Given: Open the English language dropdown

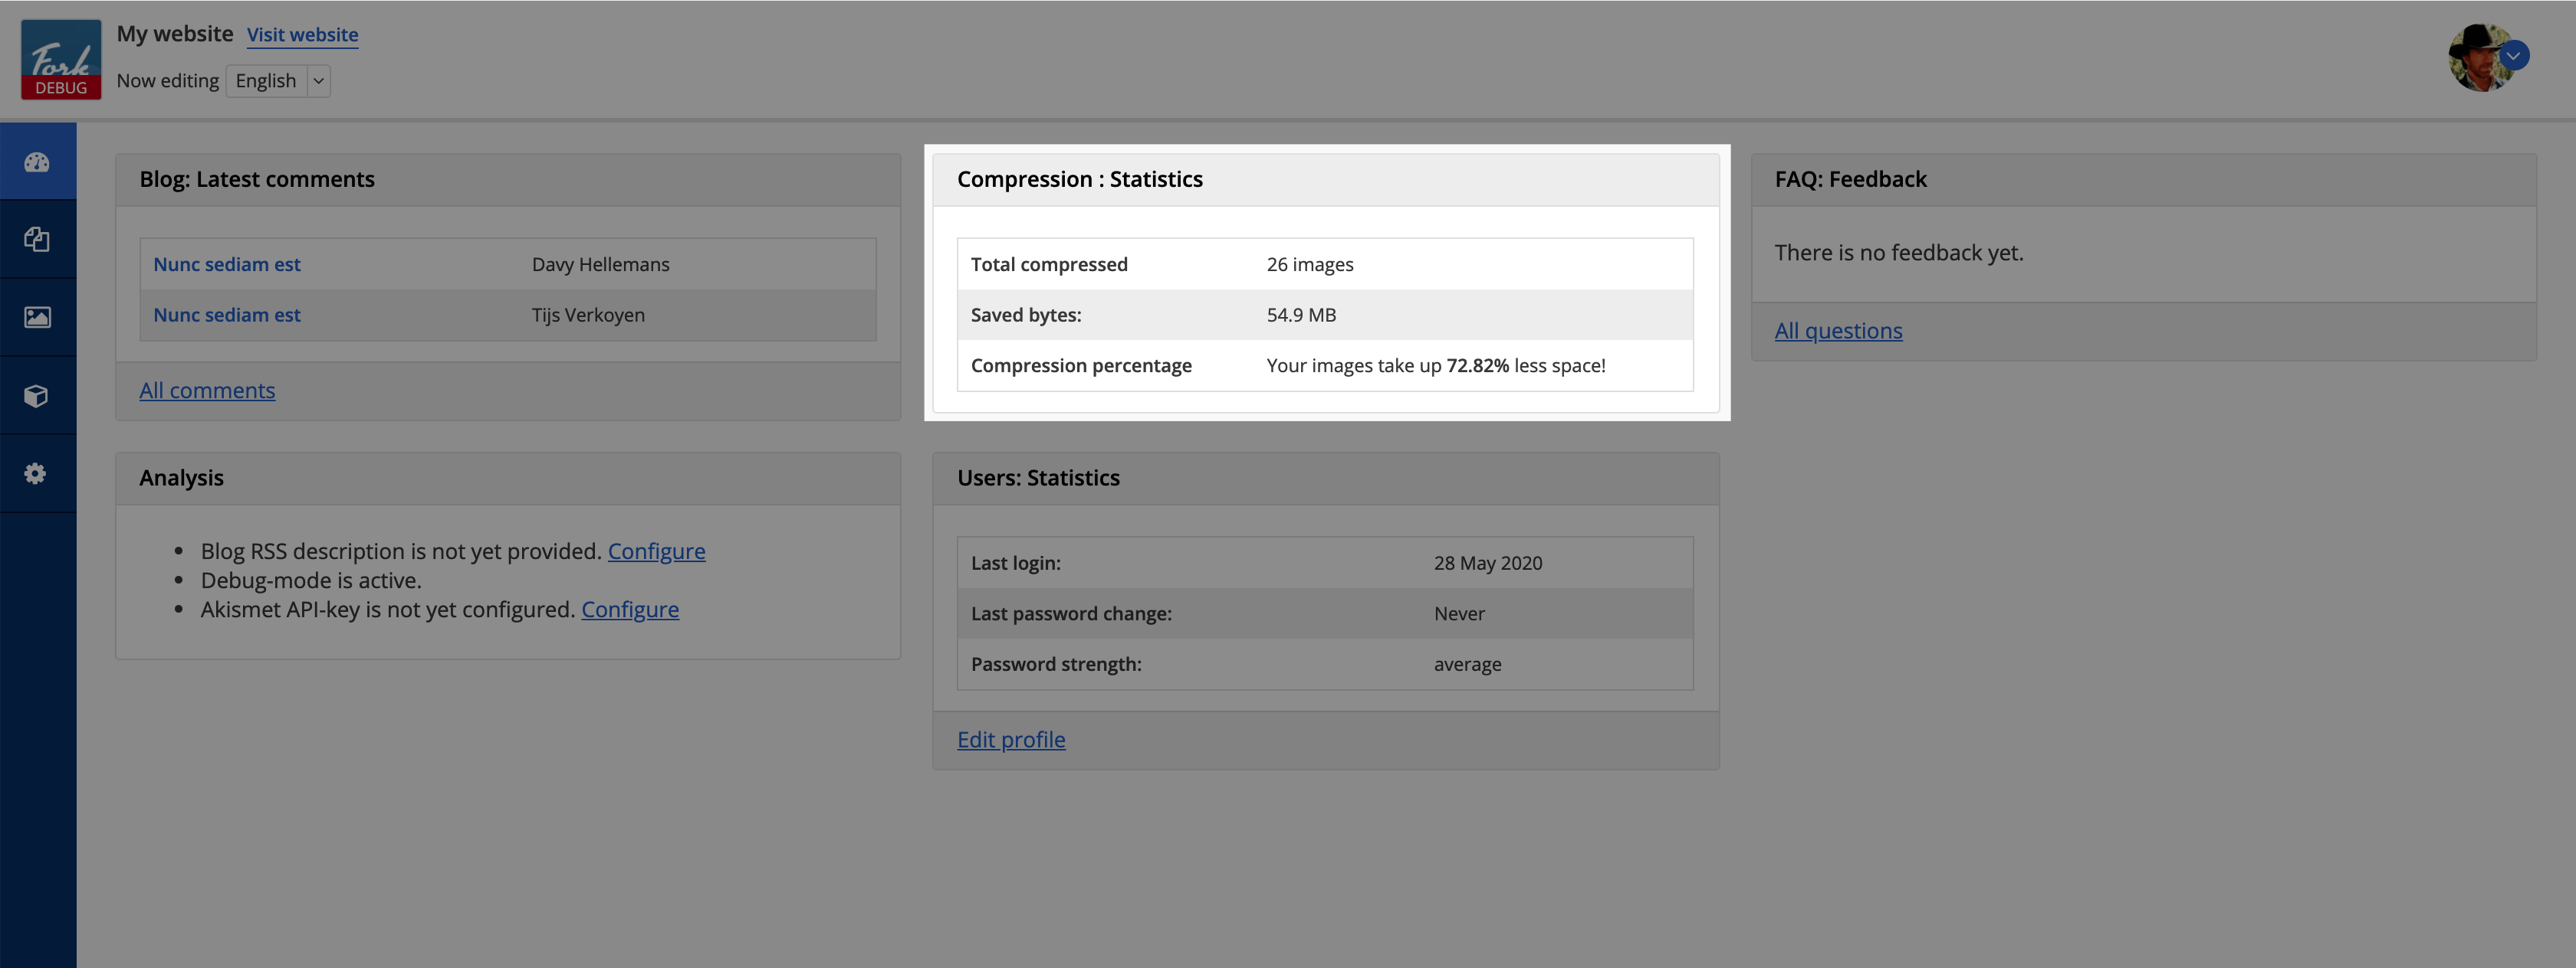Looking at the screenshot, I should 278,81.
